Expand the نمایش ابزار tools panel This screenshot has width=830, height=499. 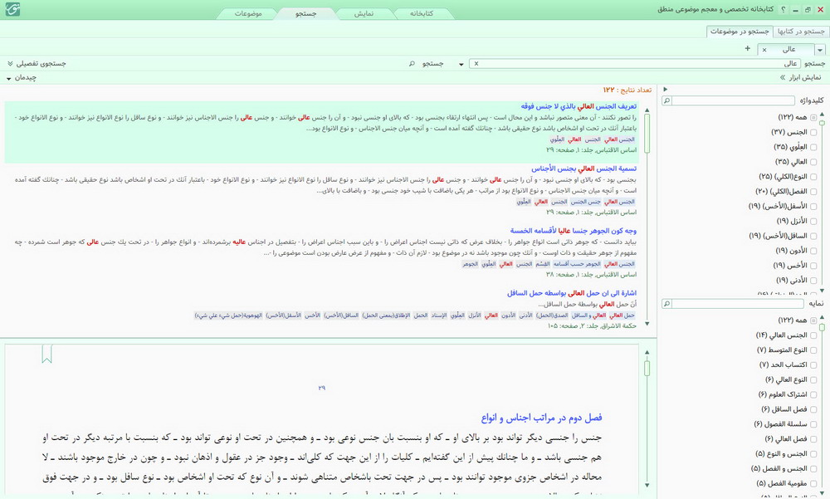click(800, 78)
